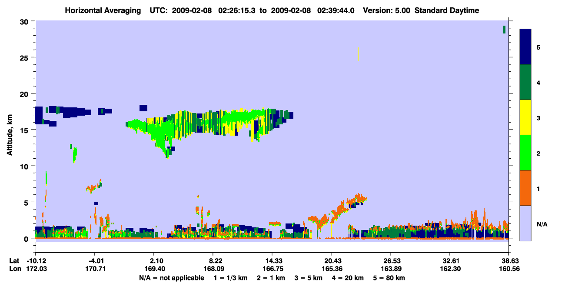Screen dimensions: 565x290
Task: Click the '5 = 80 km' legend note
Action: tap(389, 278)
